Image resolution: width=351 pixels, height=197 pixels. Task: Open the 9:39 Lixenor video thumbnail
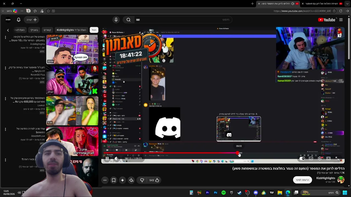72,111
